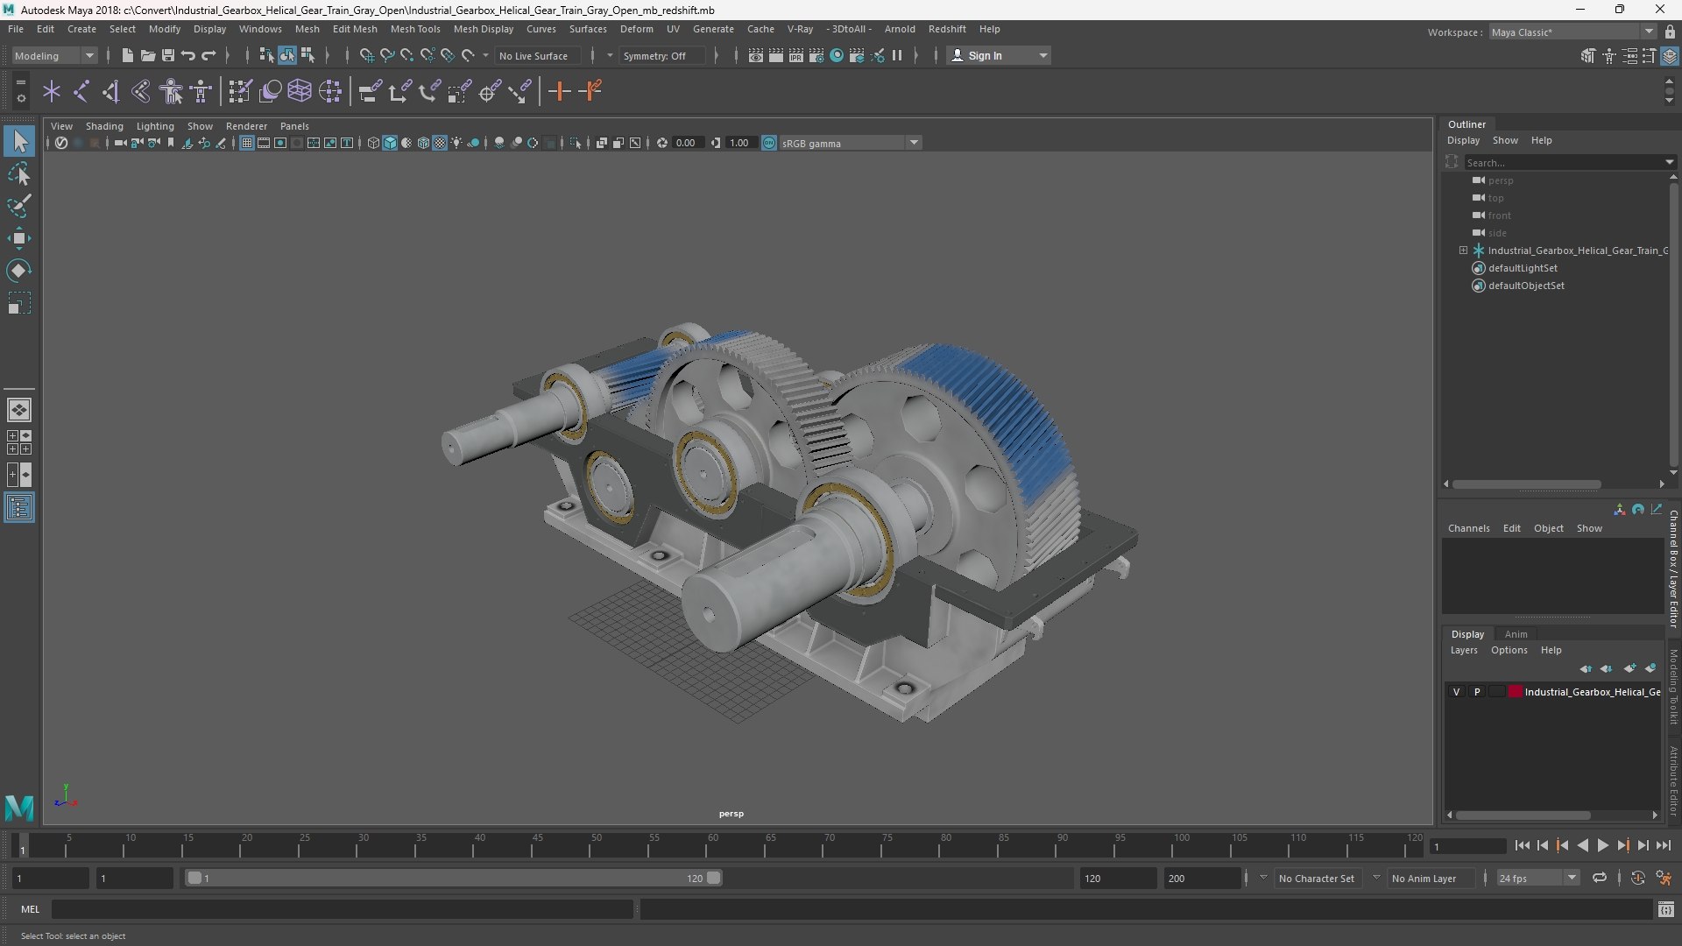Play animation forward button

(x=1602, y=845)
